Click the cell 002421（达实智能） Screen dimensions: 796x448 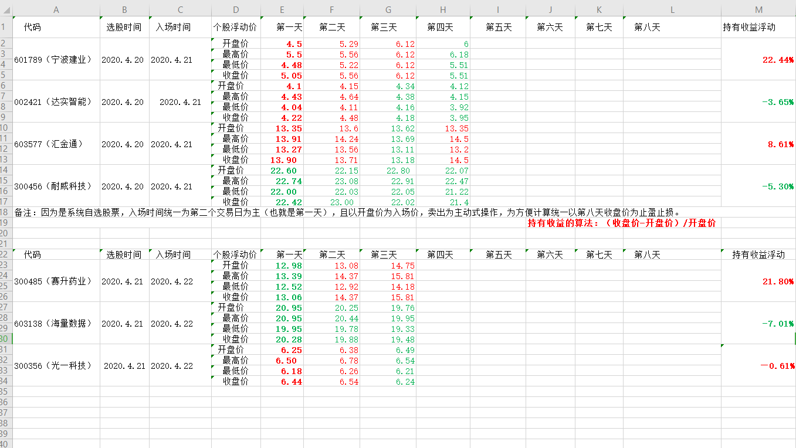56,102
